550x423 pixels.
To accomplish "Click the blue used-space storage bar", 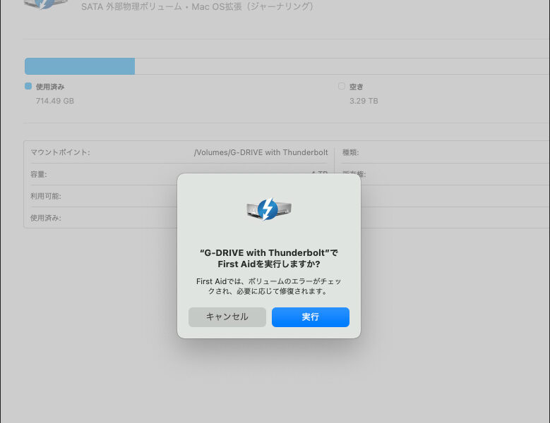I will click(80, 66).
